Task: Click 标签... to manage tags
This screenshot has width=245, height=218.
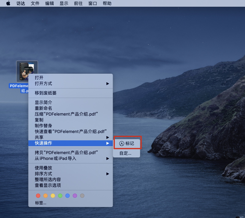Action: (40, 202)
